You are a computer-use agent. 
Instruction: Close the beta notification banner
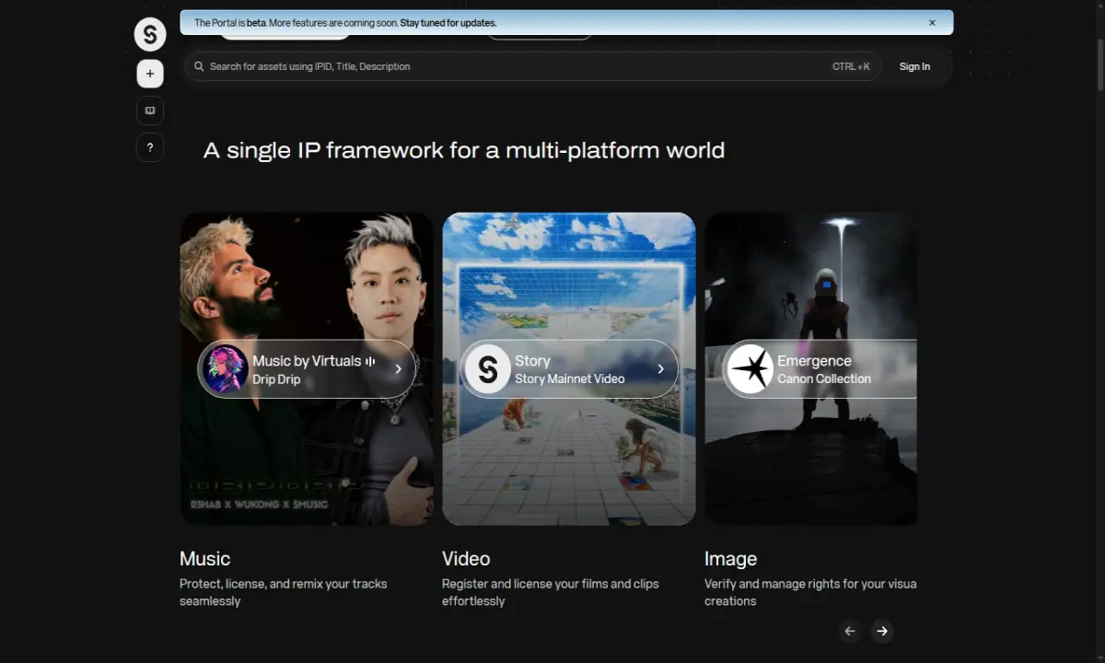click(932, 23)
